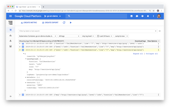The width and height of the screenshot is (170, 108).
Task: Close the Logs Viewer browser tab
Action: click(x=39, y=7)
